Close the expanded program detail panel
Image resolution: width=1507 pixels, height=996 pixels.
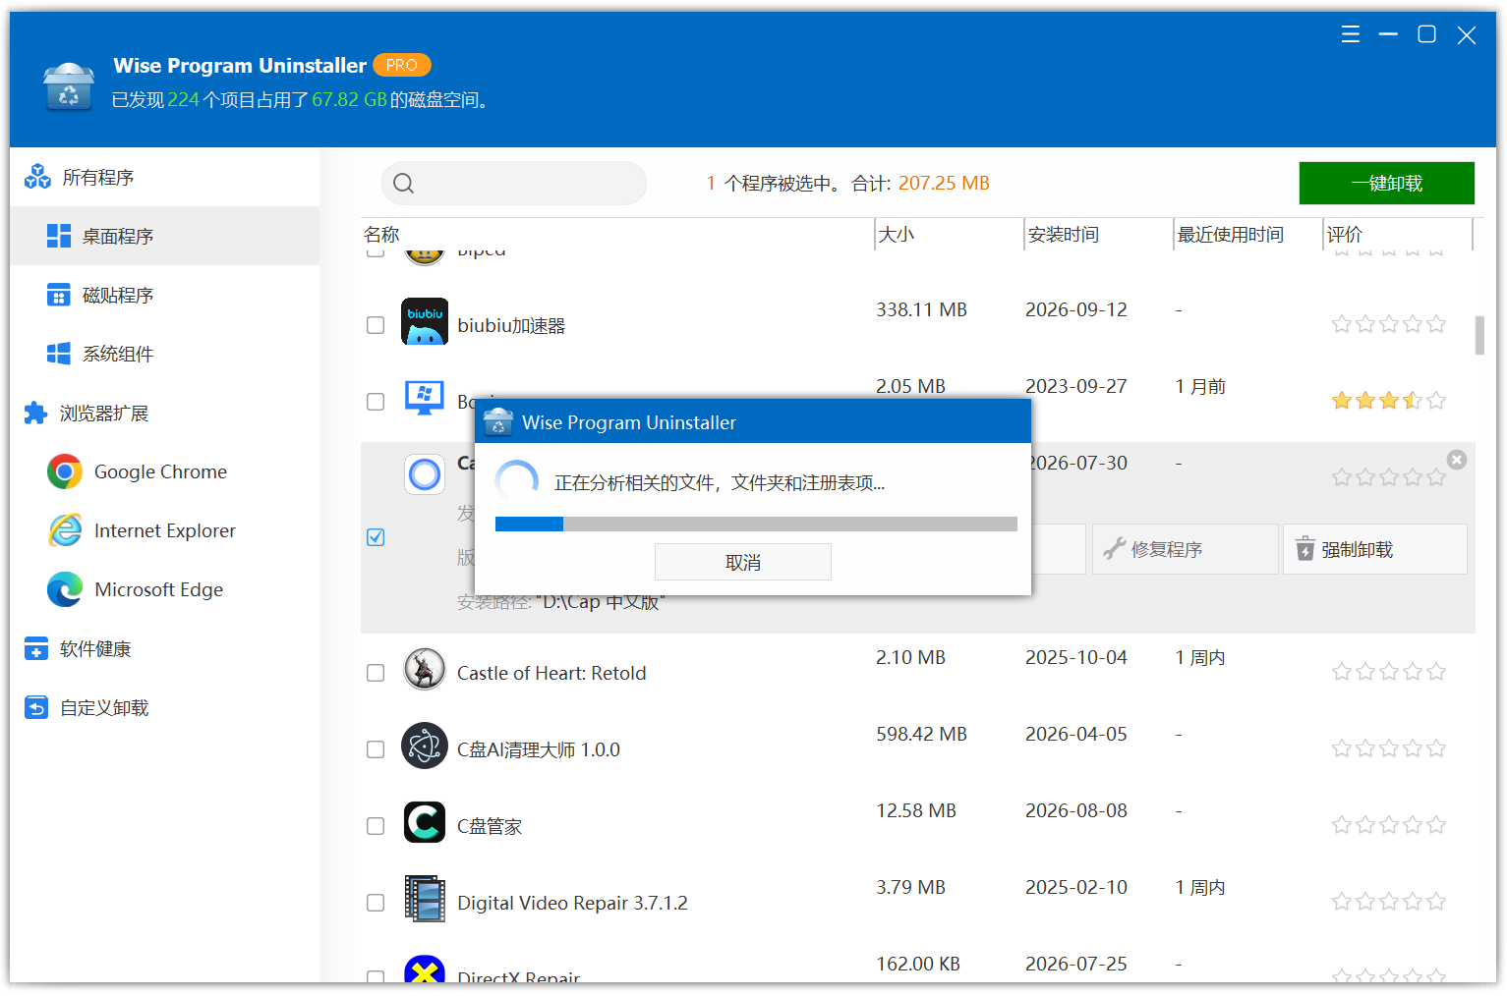click(1457, 460)
